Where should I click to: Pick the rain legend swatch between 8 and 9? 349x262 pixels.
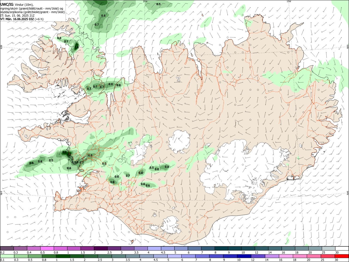(x=216, y=256)
